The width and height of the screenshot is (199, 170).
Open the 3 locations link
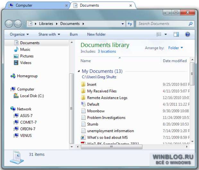coord(107,51)
